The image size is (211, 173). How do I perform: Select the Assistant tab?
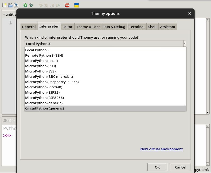(x=168, y=27)
